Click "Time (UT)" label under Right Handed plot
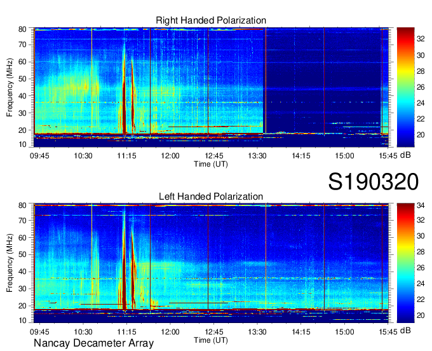The width and height of the screenshot is (432, 351). tap(211, 164)
